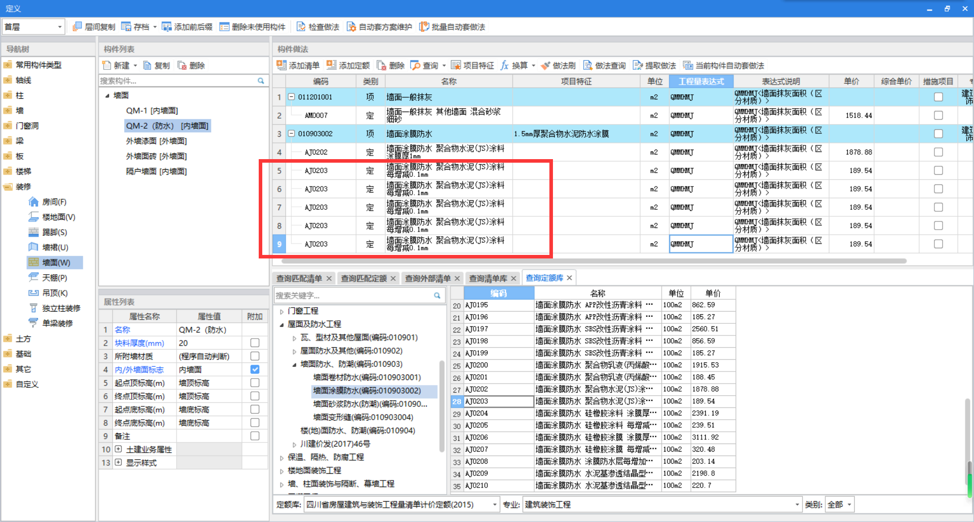
Task: Click horizontal scrollbar under 构件做法 table
Action: pyautogui.click(x=594, y=261)
